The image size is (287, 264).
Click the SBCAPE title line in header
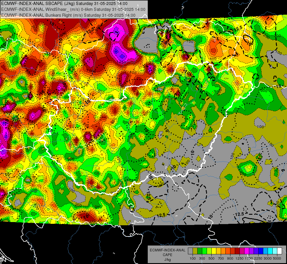click(64, 4)
